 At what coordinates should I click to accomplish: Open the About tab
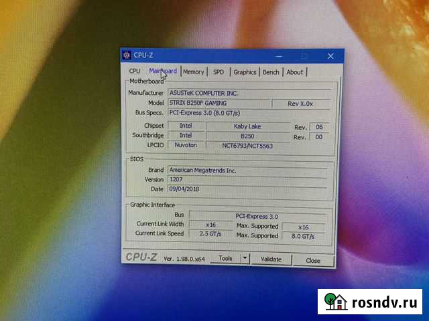295,72
